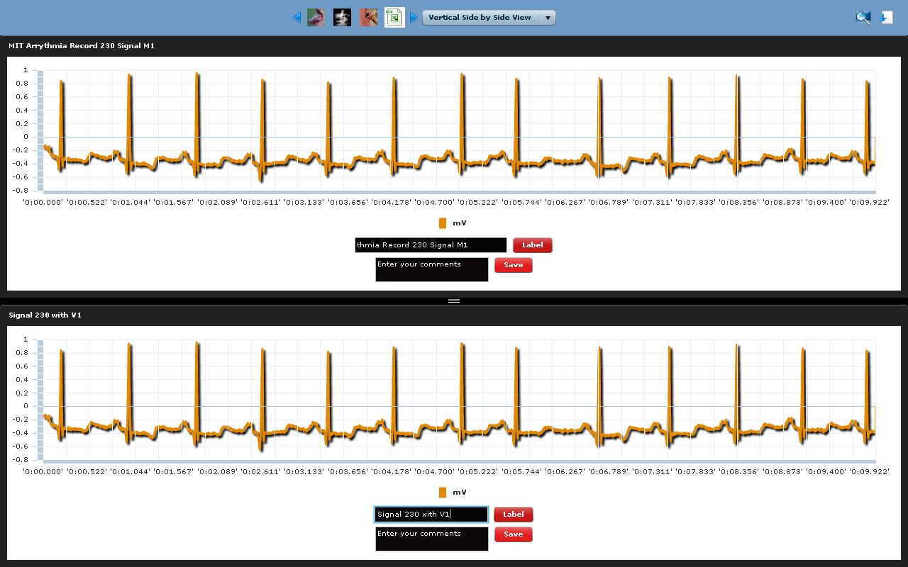
Task: Focus the label field 'Signal 230 with V1'
Action: 431,515
